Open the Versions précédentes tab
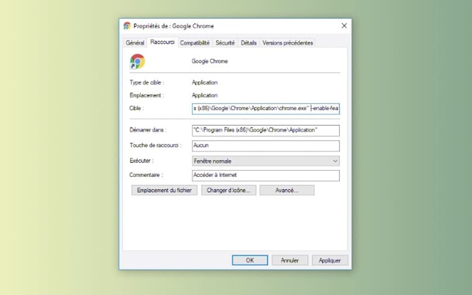 [x=288, y=43]
